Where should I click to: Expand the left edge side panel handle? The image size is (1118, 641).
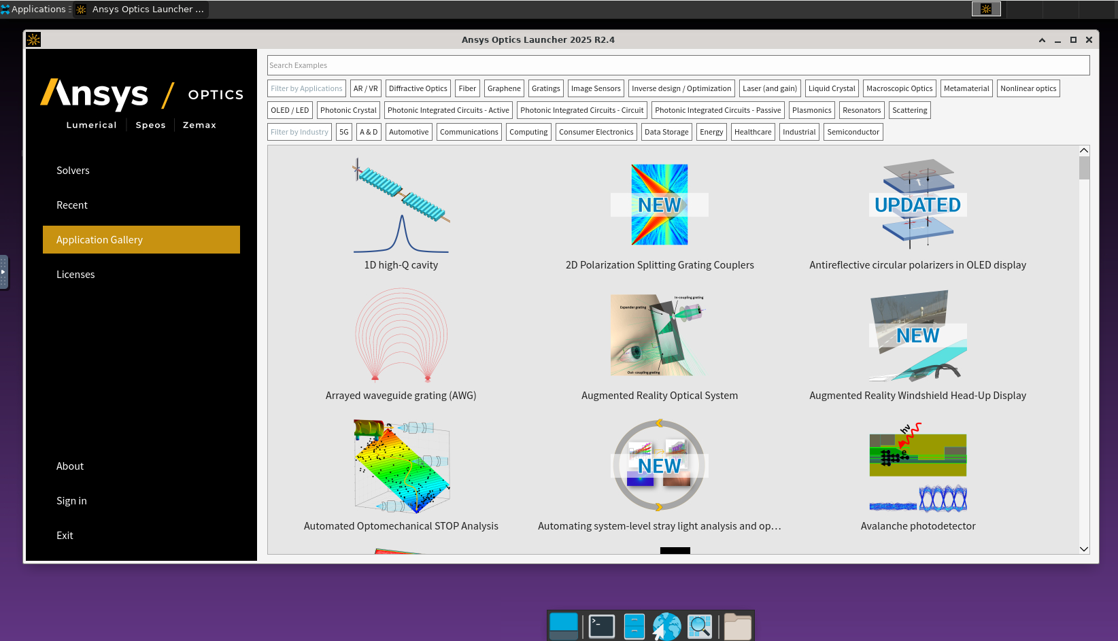click(x=3, y=272)
